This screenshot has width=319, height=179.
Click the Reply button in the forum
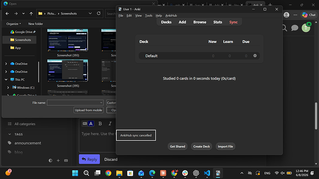click(x=89, y=159)
